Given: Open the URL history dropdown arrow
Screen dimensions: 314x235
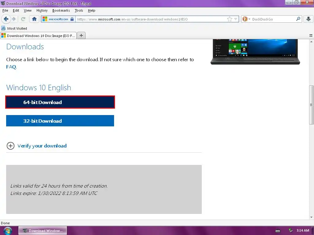Looking at the screenshot, I should (x=236, y=19).
